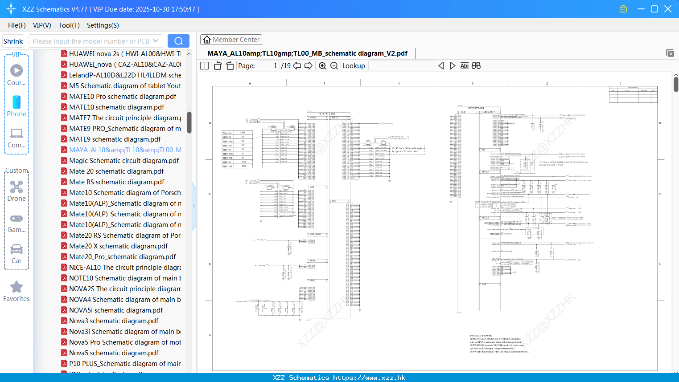The image size is (679, 382).
Task: Click the binoculars search icon
Action: 476,66
